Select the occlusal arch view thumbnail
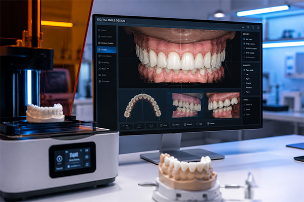Screen dimensions: 304x202 [x=142, y=106]
